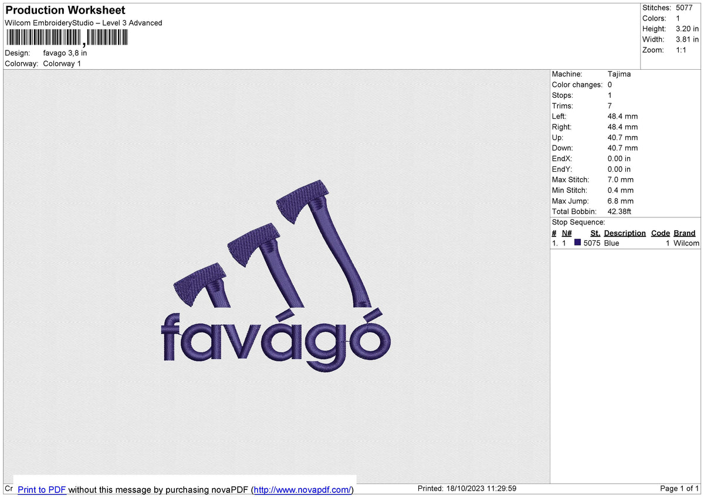Select the "Production Worksheet" heading
This screenshot has width=704, height=497.
coord(65,11)
